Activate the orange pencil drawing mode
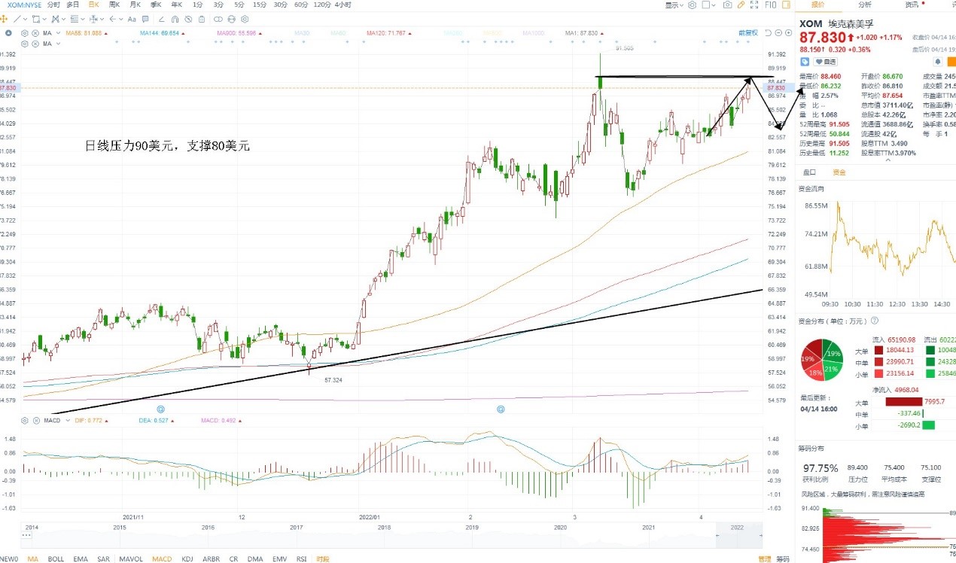 pos(741,5)
